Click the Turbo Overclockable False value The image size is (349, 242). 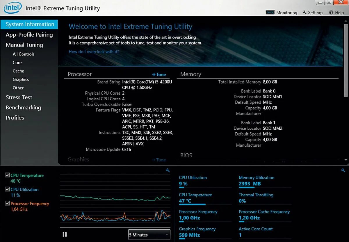coord(127,104)
